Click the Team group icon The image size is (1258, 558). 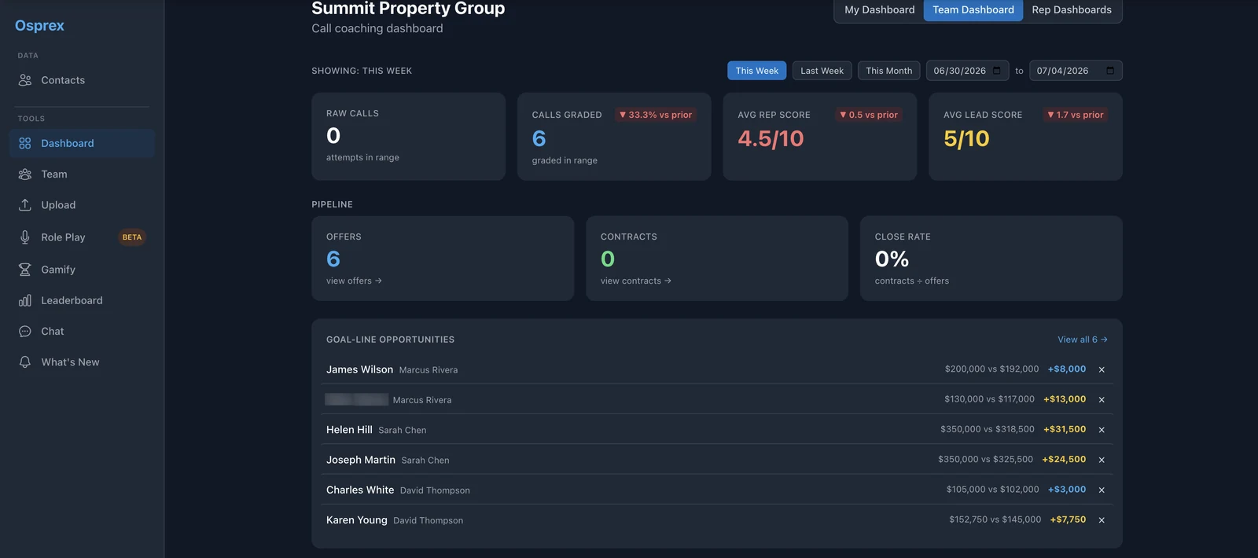(25, 174)
